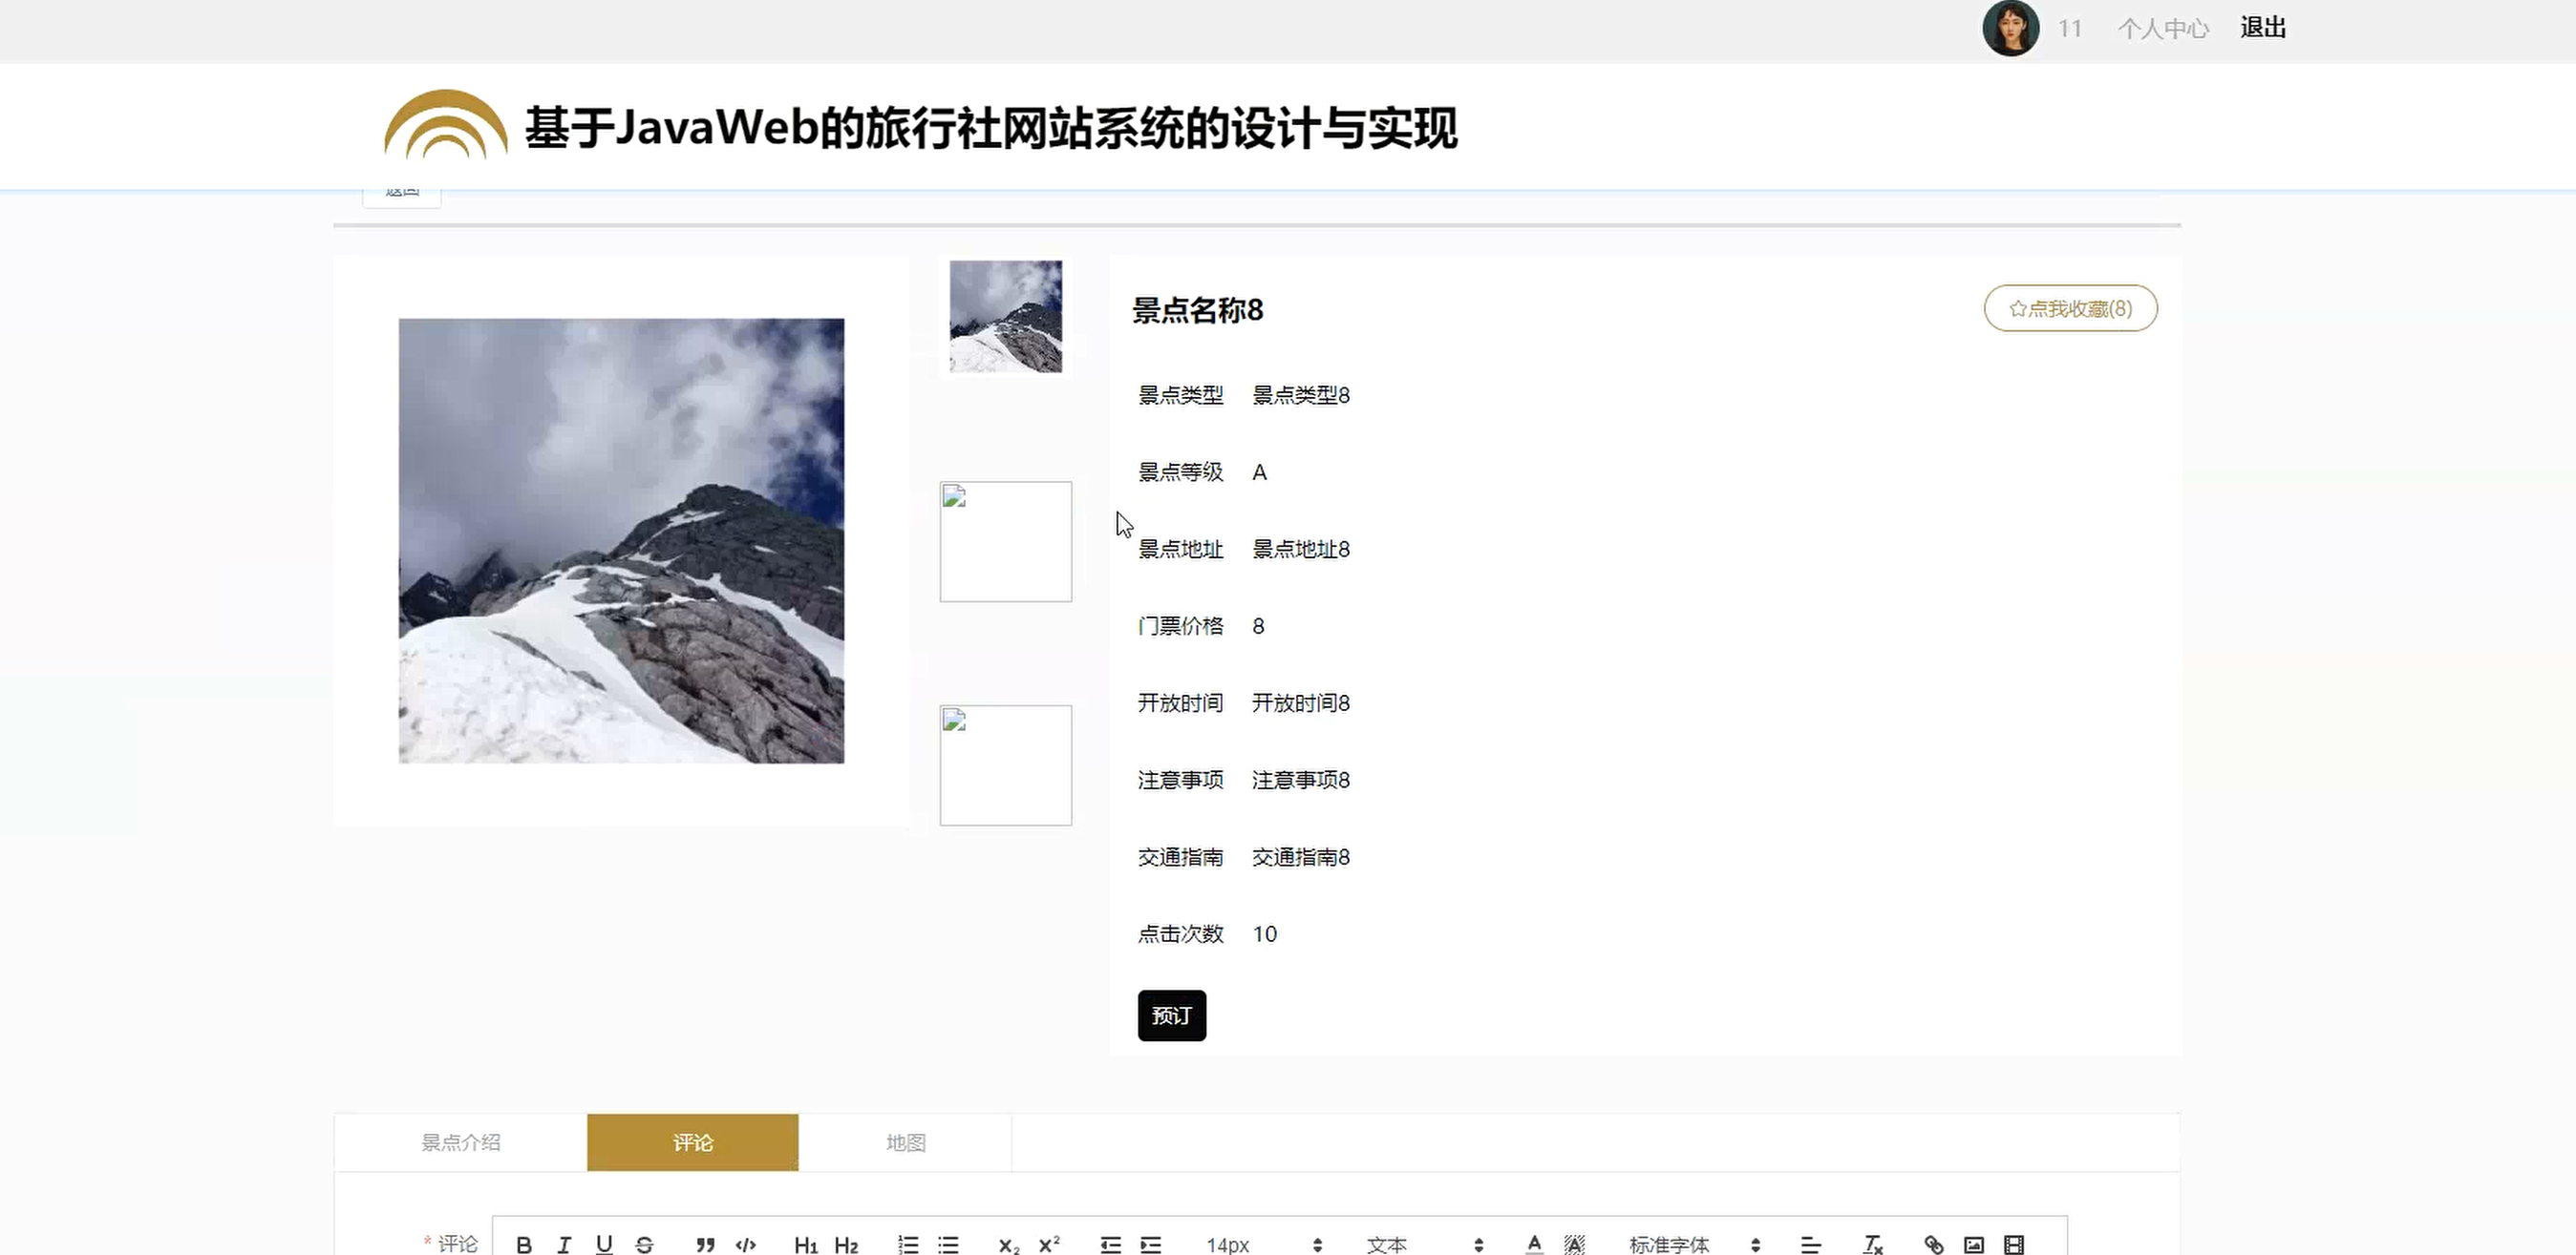Screen dimensions: 2576x1255
Task: Open the text background color picker
Action: coord(1574,1244)
